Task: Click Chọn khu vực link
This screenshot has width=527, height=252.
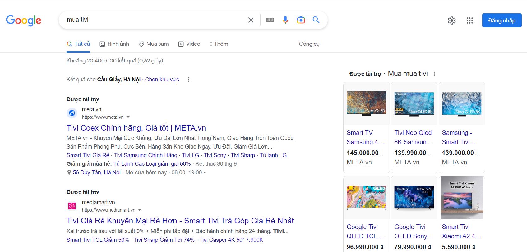Action: click(x=162, y=80)
